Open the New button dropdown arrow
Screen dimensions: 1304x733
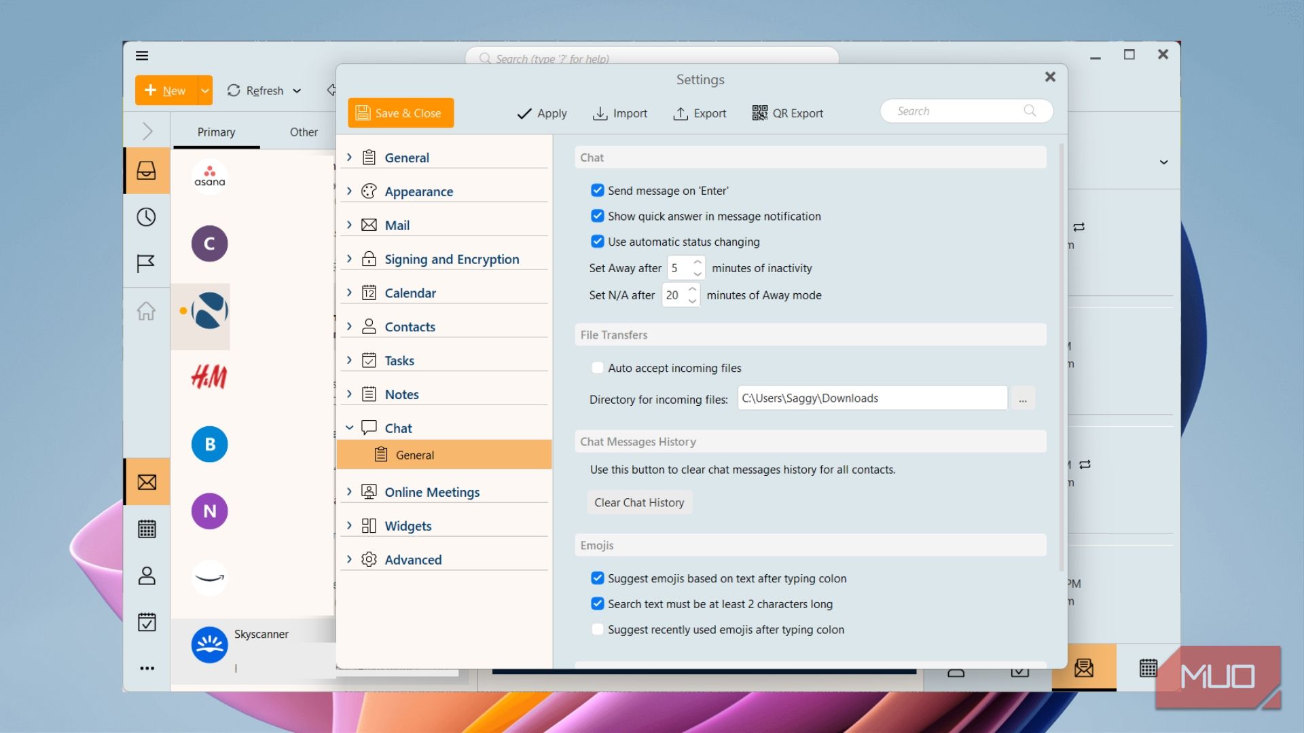pyautogui.click(x=204, y=90)
